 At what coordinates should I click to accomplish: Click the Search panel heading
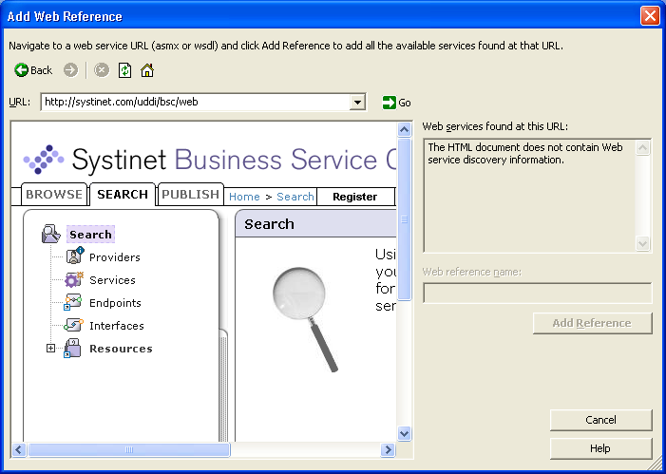coord(269,224)
